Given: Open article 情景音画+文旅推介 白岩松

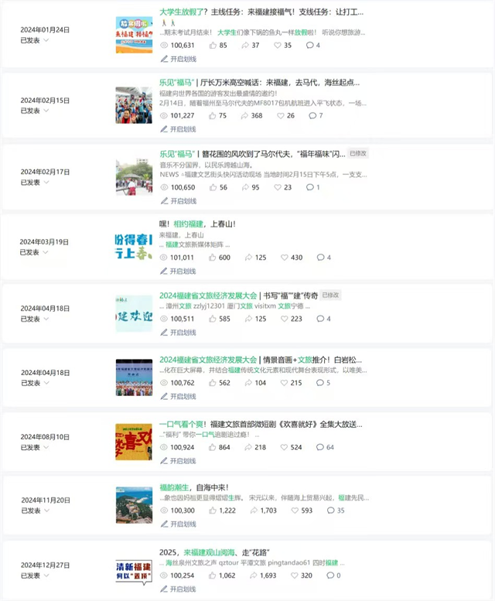Looking at the screenshot, I should (261, 360).
